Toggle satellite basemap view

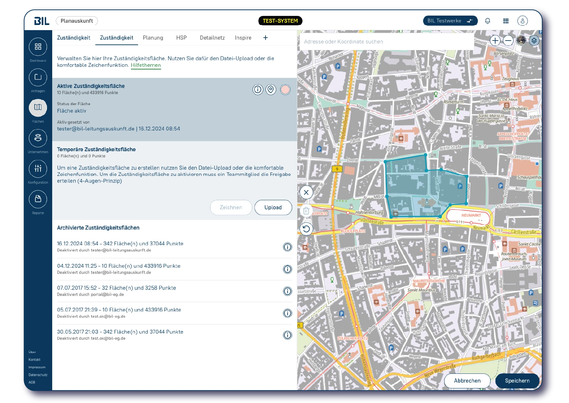pyautogui.click(x=521, y=41)
